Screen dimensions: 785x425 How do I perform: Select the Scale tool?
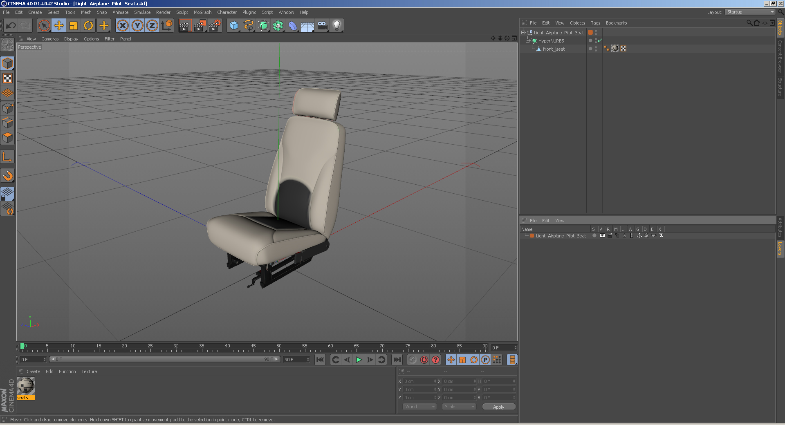coord(74,26)
